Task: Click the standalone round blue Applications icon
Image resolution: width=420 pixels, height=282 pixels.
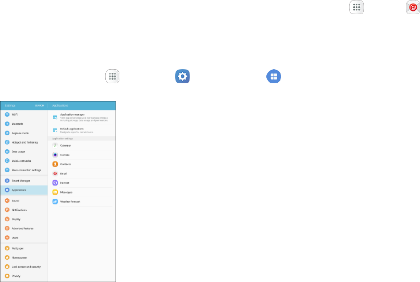Action: 274,76
